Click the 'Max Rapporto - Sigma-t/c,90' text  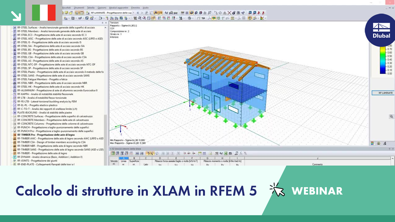click(128, 143)
